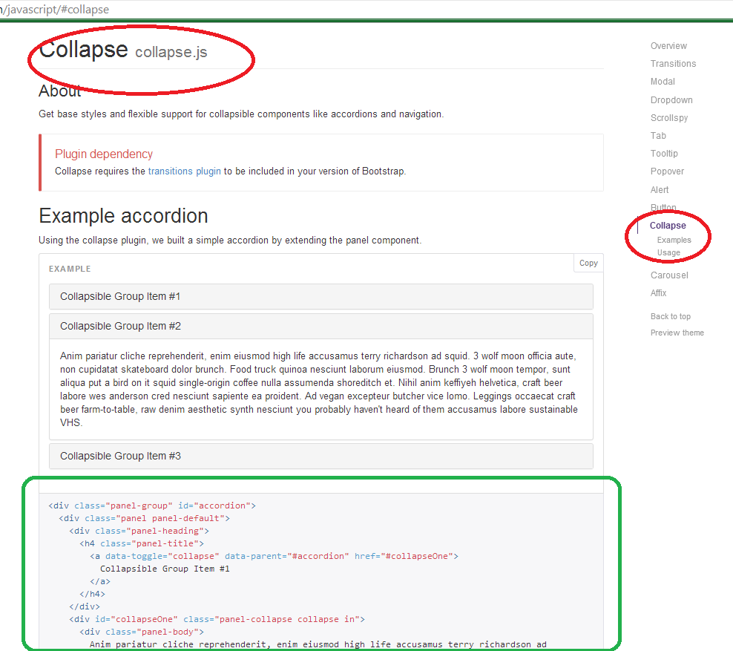Click Preview theme link

click(677, 333)
